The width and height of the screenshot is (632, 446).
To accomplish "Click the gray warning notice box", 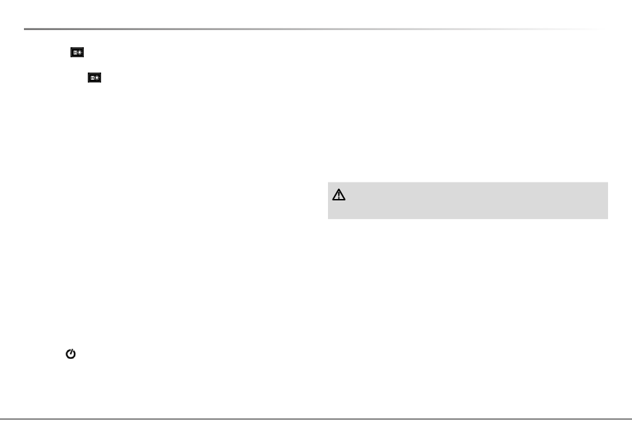I will tap(468, 200).
